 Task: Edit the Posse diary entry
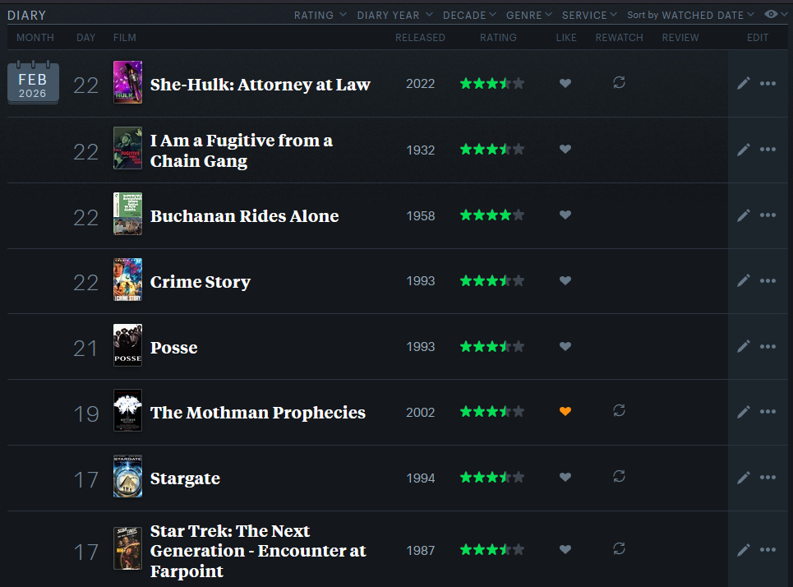(x=744, y=346)
